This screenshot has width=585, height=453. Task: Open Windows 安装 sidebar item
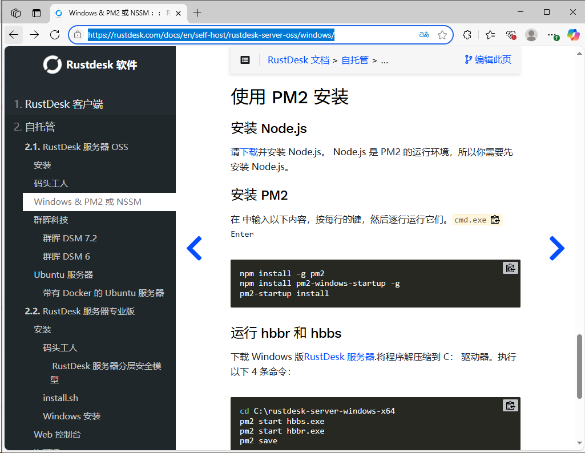pos(72,416)
